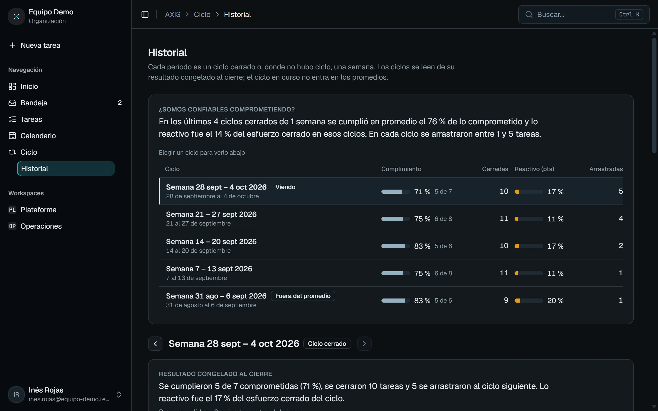The height and width of the screenshot is (411, 658).
Task: Select the Semana 14 – 20 sept 2026 row
Action: (391, 246)
